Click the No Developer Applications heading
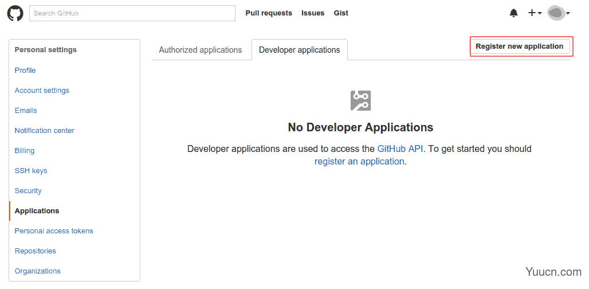Viewport: 589px width, 289px height. 360,127
